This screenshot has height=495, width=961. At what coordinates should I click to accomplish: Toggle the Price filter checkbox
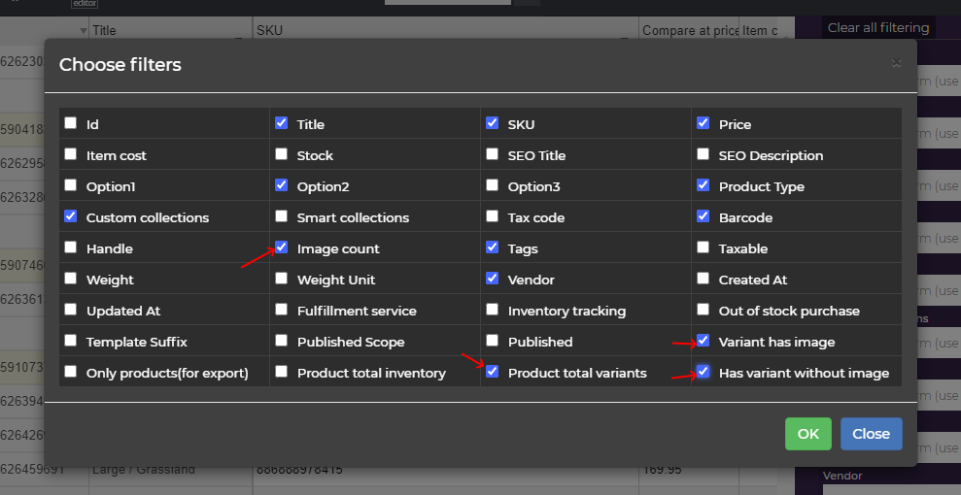pos(703,123)
